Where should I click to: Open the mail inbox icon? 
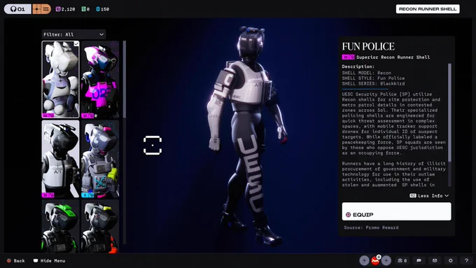click(435, 260)
